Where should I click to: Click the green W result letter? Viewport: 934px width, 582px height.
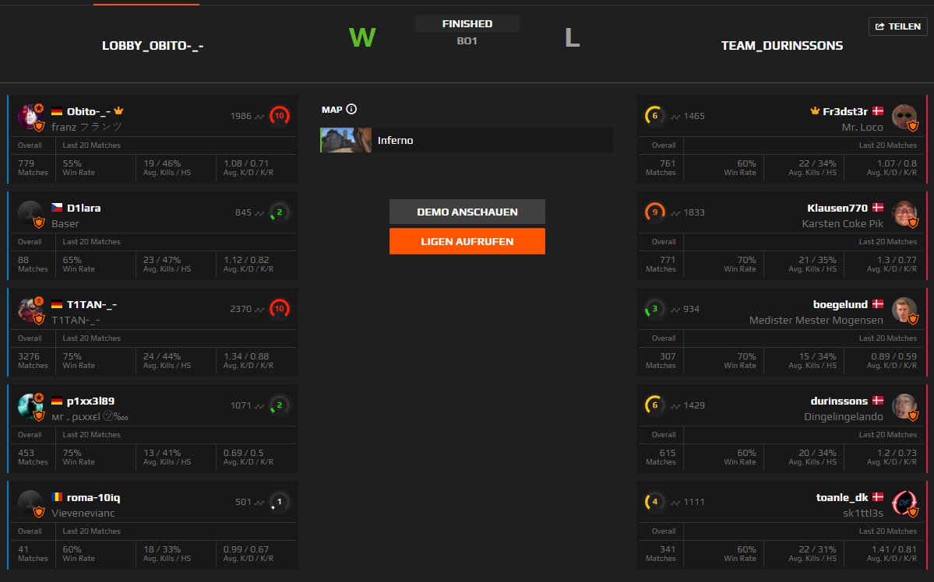coord(362,37)
